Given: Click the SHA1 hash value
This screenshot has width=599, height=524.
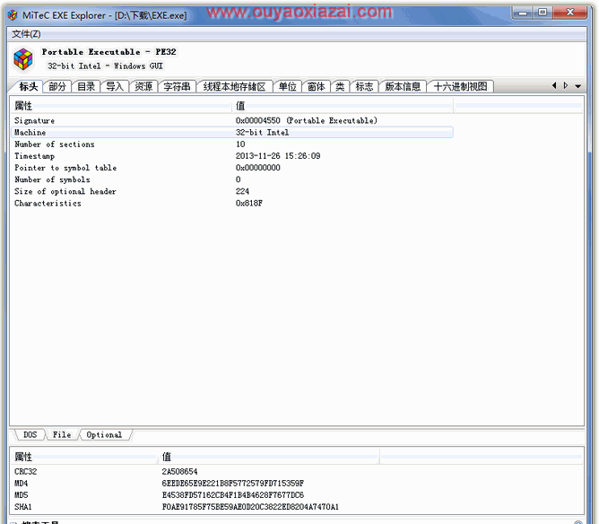Looking at the screenshot, I should 250,507.
